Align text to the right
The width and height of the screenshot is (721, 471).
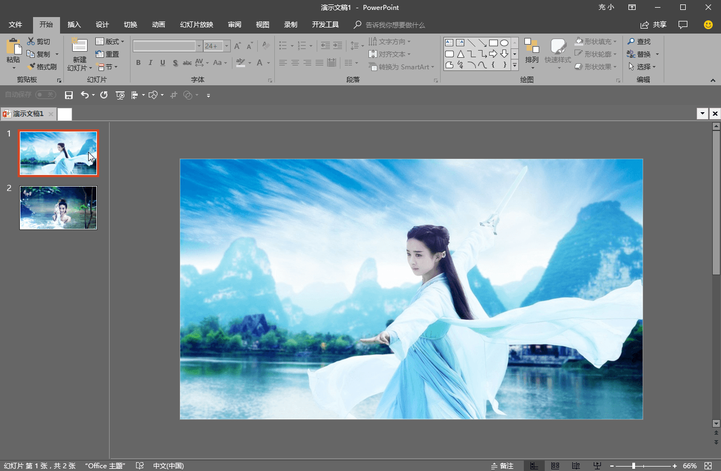pyautogui.click(x=307, y=63)
